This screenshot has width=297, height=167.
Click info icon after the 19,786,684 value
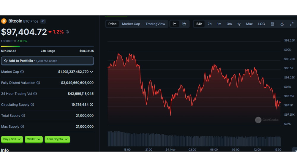[x=91, y=105]
